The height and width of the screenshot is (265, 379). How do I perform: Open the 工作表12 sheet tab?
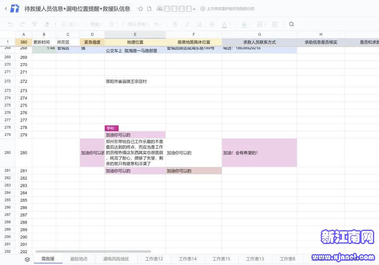point(154,259)
